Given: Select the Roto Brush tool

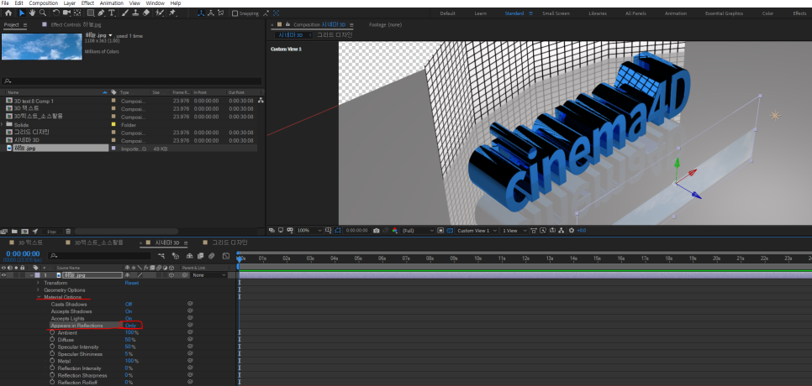Looking at the screenshot, I should click(160, 13).
